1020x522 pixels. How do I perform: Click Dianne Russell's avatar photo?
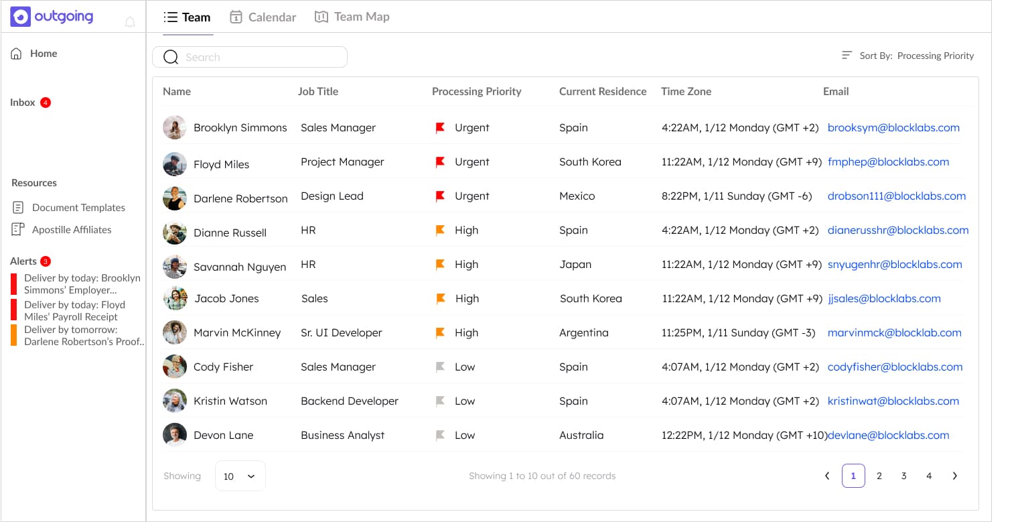pos(175,233)
